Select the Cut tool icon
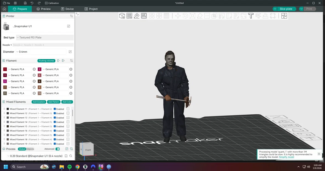 [207, 16]
